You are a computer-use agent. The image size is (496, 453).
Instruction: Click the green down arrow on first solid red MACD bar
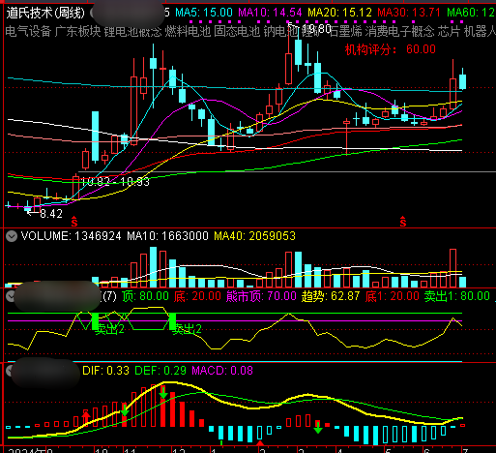125,409
